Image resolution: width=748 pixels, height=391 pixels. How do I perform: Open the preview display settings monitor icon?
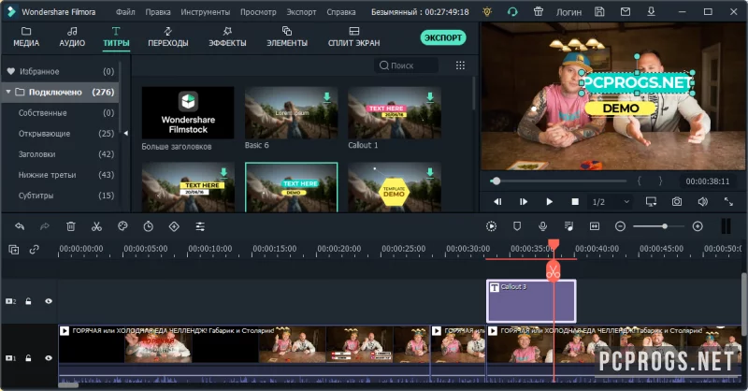[651, 201]
